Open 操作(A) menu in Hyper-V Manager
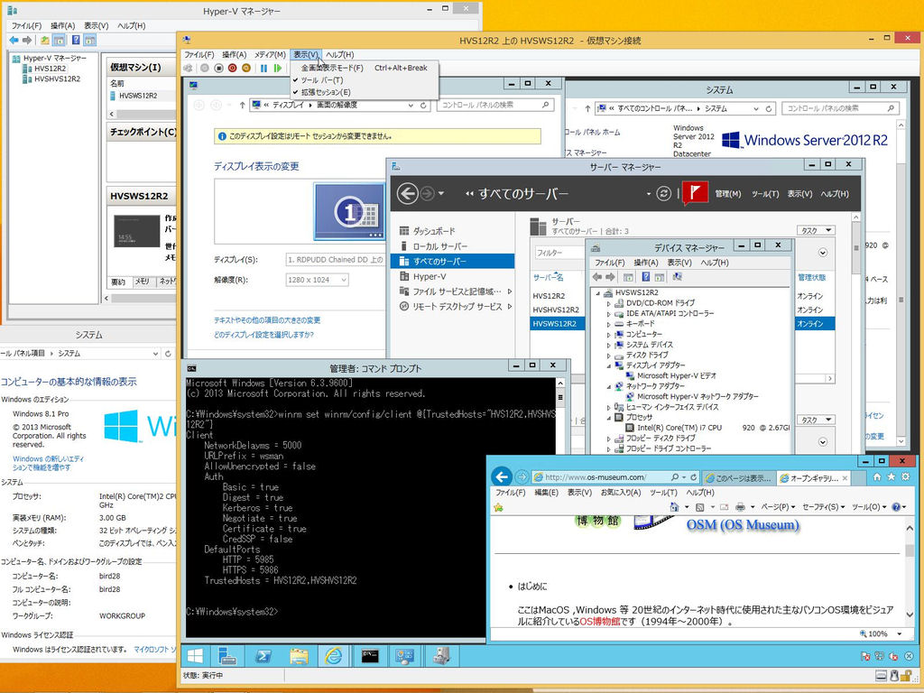Viewport: 924px width, 693px height. click(62, 26)
